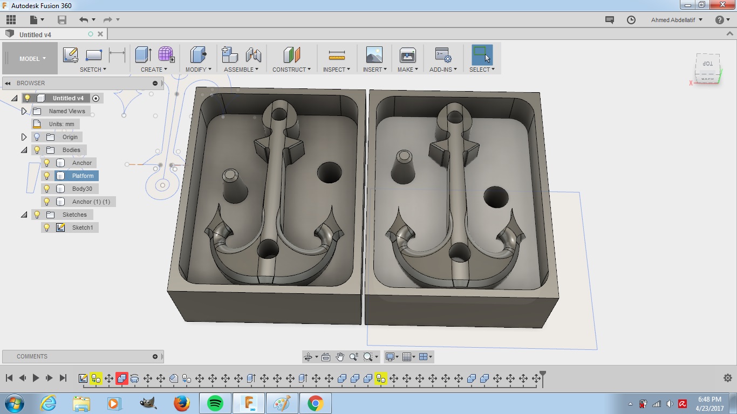
Task: Click the Undo arrow
Action: [83, 20]
